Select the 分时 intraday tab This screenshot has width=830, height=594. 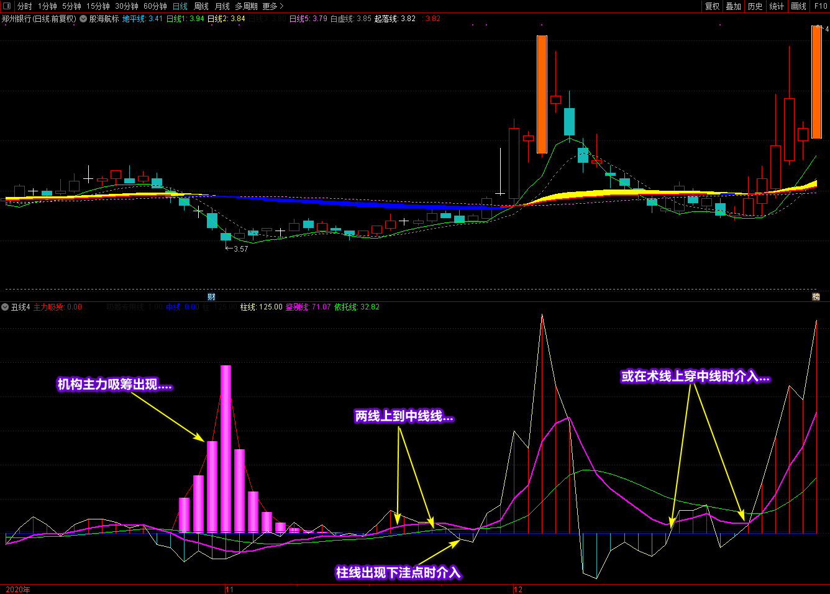[25, 6]
